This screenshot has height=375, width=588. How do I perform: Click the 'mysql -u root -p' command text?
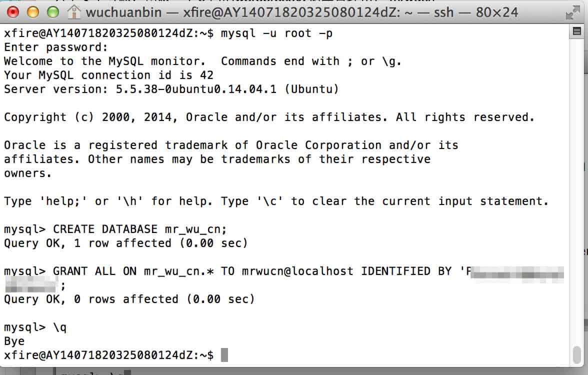click(277, 33)
